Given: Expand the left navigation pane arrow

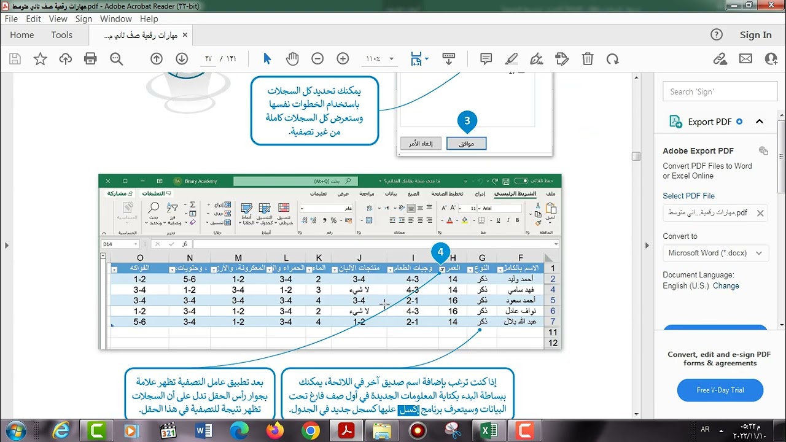Looking at the screenshot, I should point(7,246).
